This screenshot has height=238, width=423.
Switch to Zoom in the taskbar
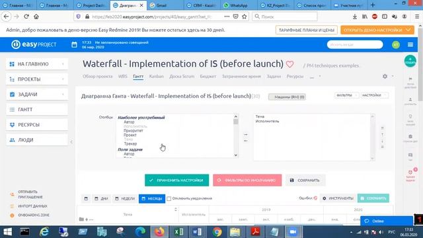293,232
